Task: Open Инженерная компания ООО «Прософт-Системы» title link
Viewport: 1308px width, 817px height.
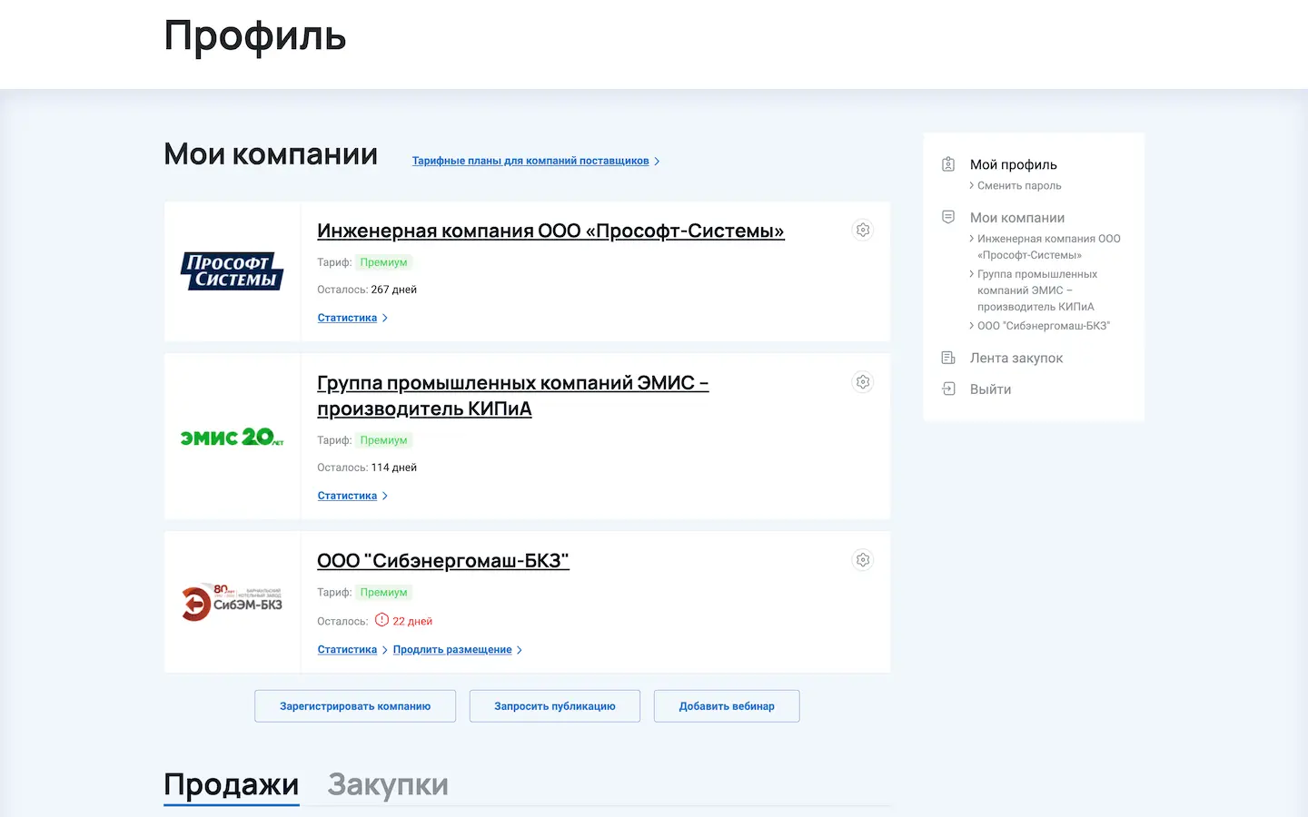Action: [x=550, y=231]
